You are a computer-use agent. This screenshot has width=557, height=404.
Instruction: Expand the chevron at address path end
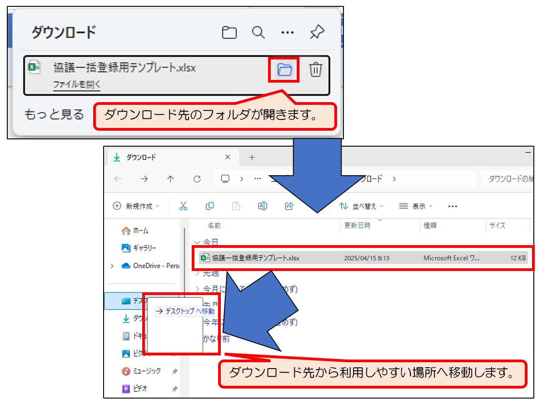pyautogui.click(x=394, y=179)
